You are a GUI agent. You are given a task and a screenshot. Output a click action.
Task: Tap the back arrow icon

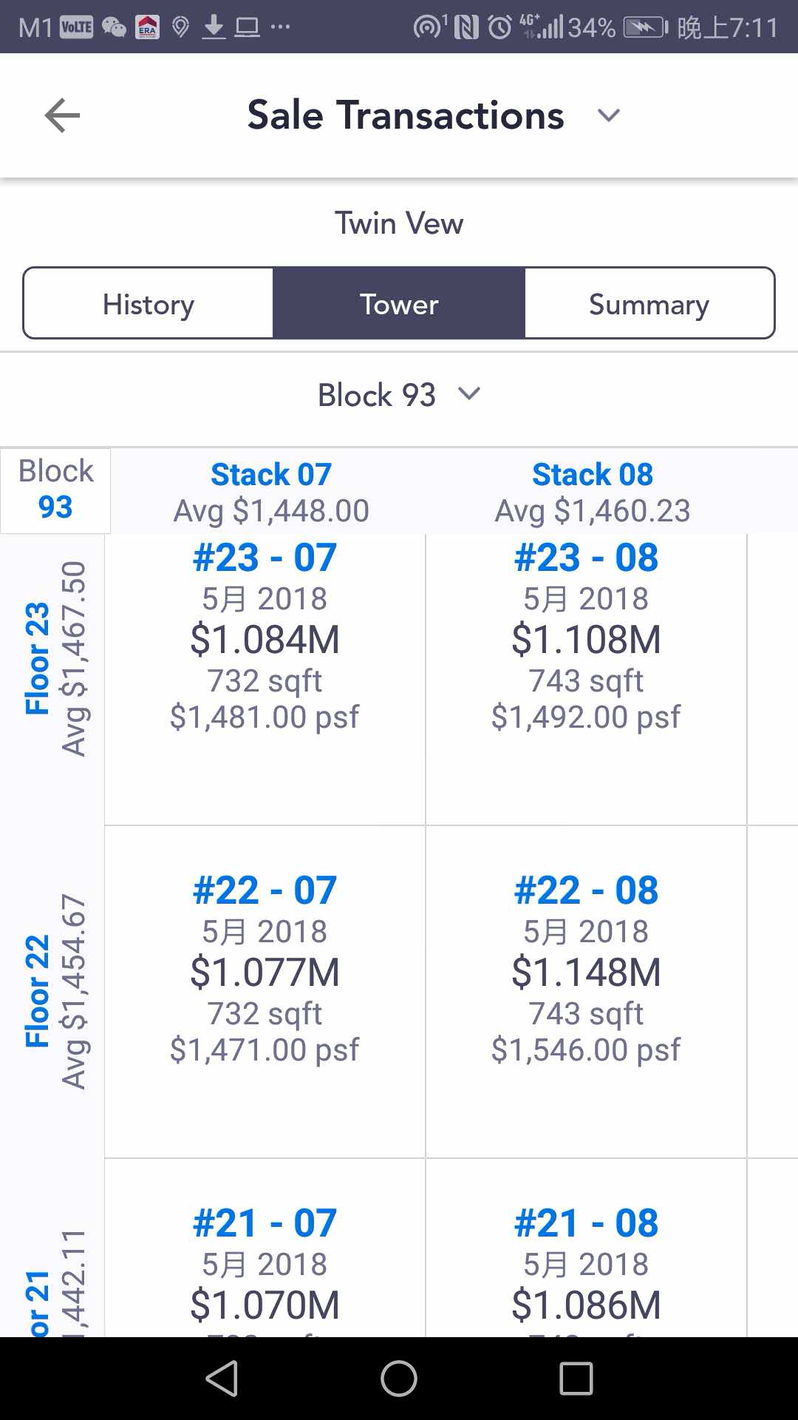[x=62, y=116]
